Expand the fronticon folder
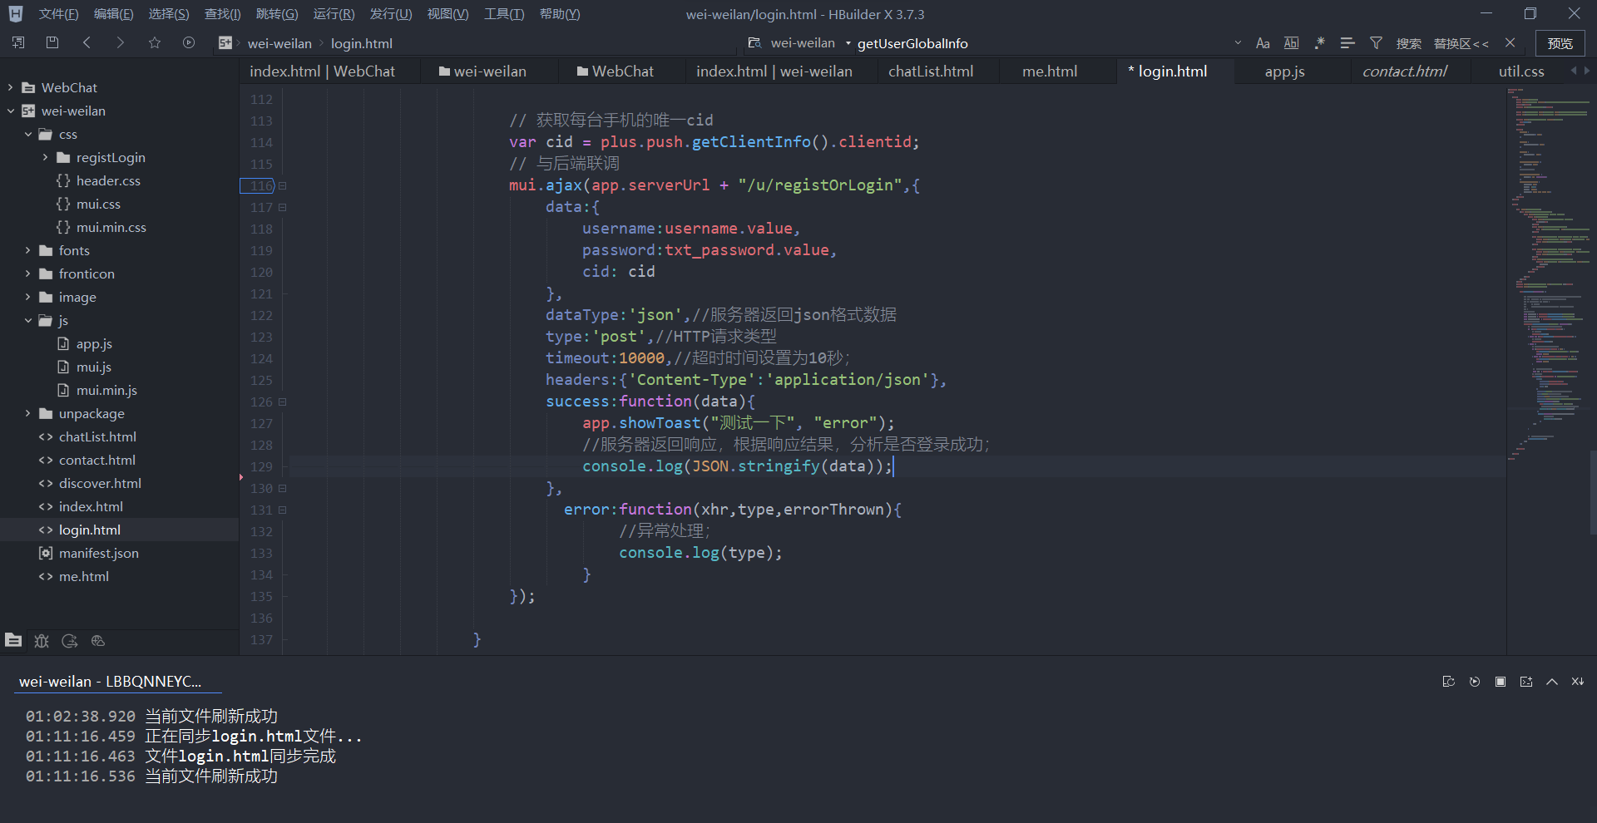Image resolution: width=1597 pixels, height=823 pixels. click(28, 274)
